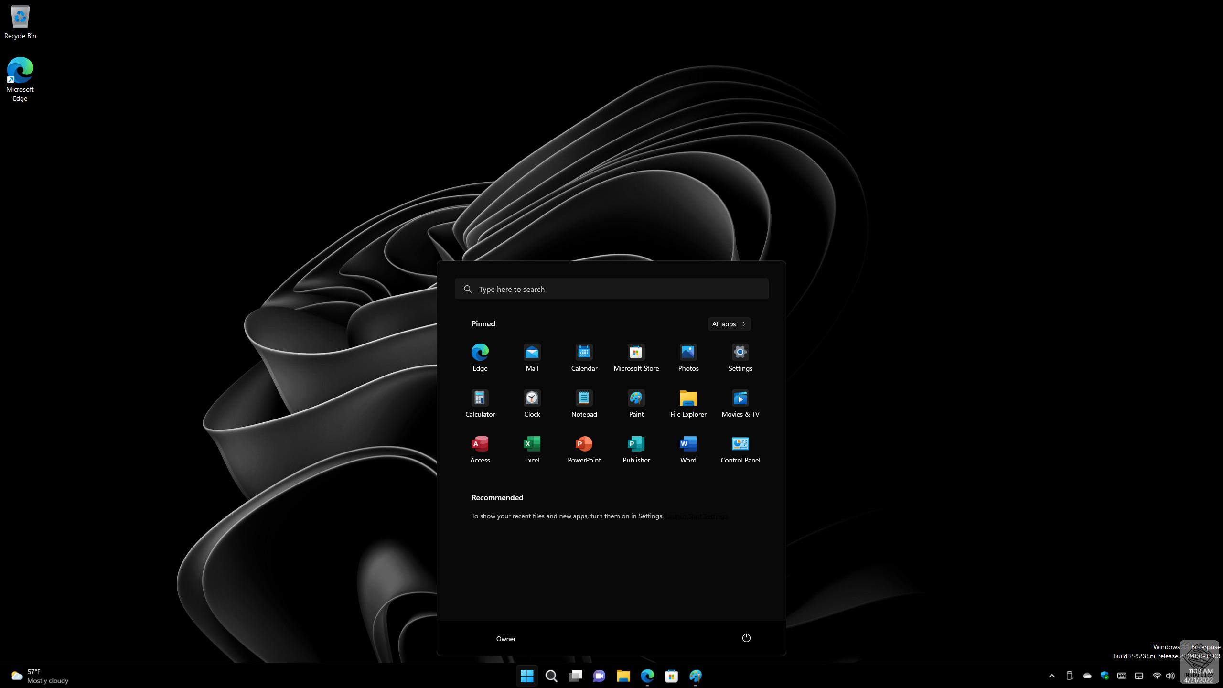This screenshot has width=1223, height=688.
Task: Open Settings from the Start menu
Action: (740, 357)
